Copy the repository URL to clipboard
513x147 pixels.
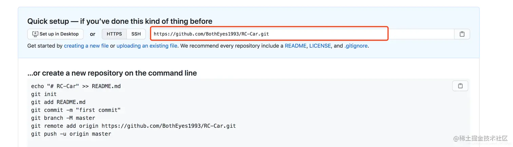pyautogui.click(x=462, y=34)
